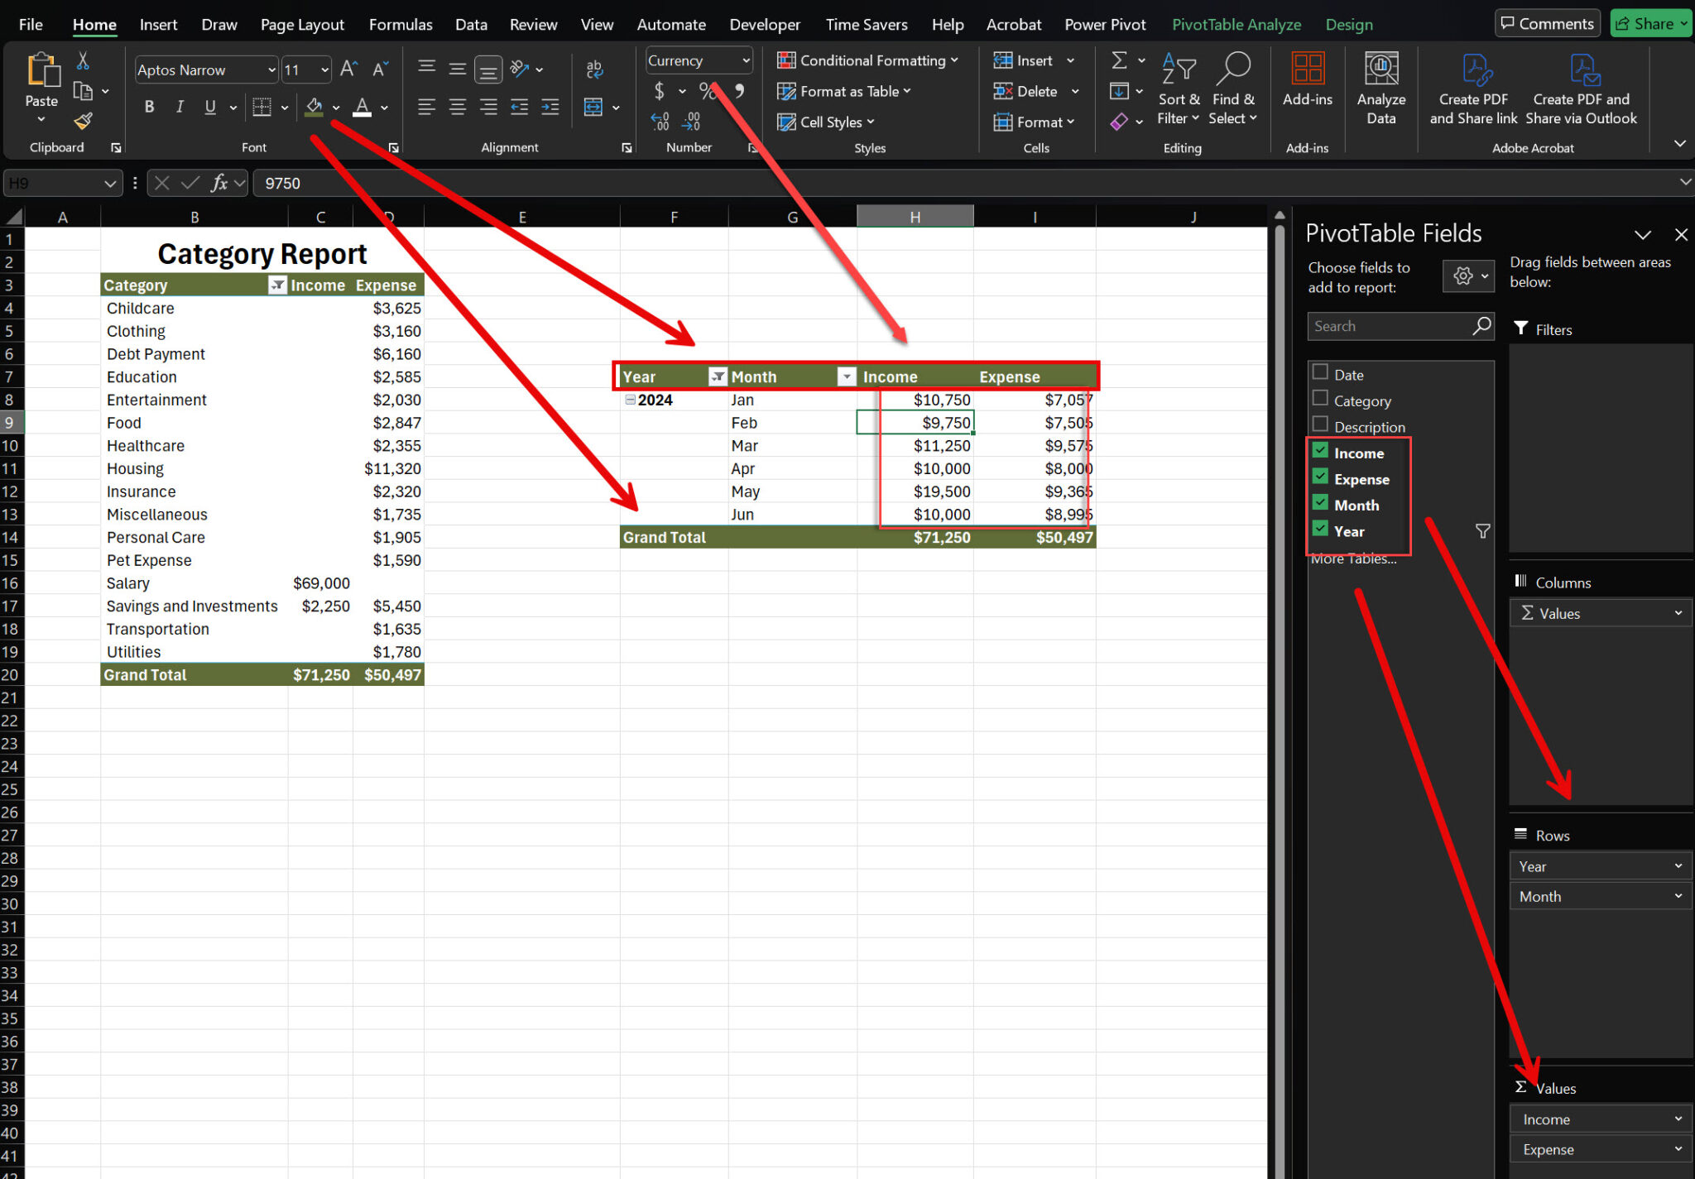1695x1179 pixels.
Task: Enable the Category field checkbox
Action: click(x=1319, y=400)
